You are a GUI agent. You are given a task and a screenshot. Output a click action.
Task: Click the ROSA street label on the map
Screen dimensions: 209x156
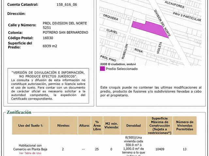click(x=138, y=50)
